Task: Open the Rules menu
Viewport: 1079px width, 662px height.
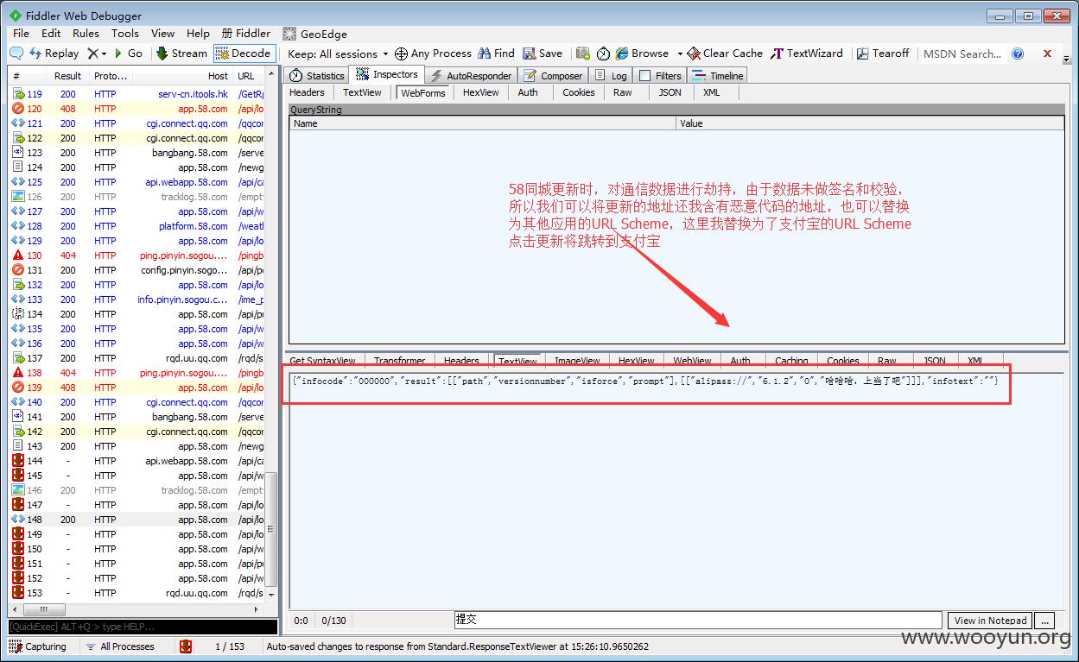Action: (86, 34)
